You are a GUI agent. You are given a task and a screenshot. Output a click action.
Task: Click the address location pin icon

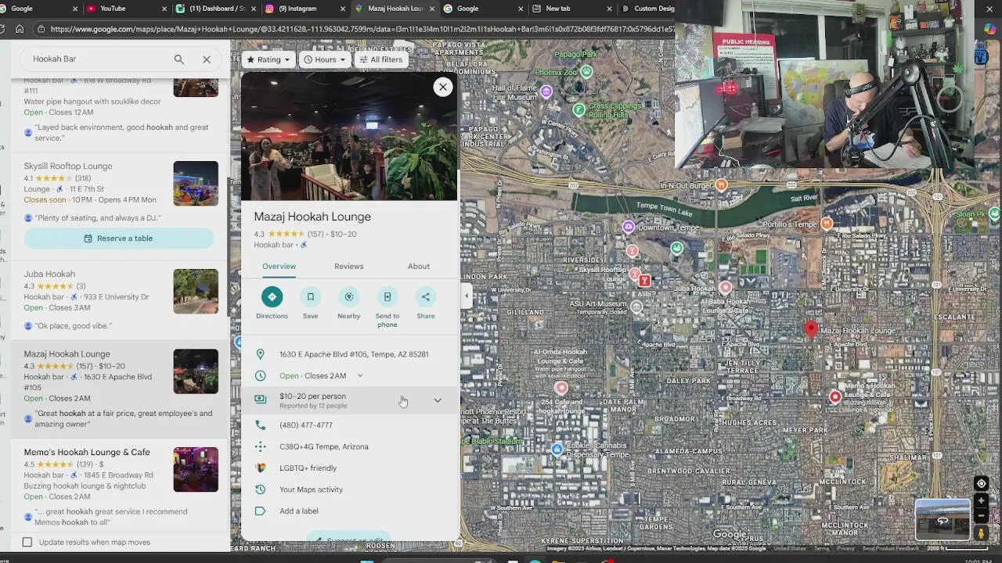(261, 354)
